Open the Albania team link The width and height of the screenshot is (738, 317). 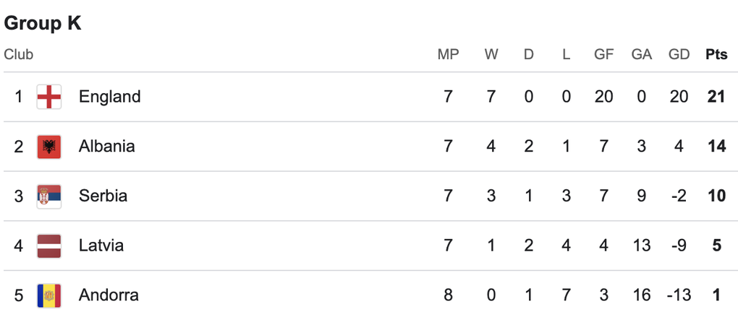106,147
